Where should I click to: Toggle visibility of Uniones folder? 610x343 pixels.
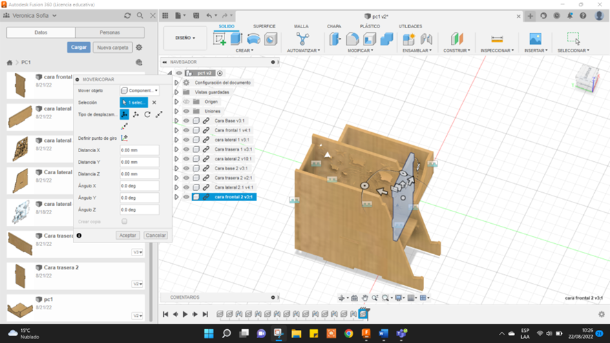187,112
